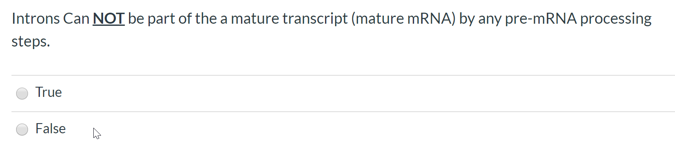
Task: Click the word "mature" before transcript
Action: (x=255, y=19)
